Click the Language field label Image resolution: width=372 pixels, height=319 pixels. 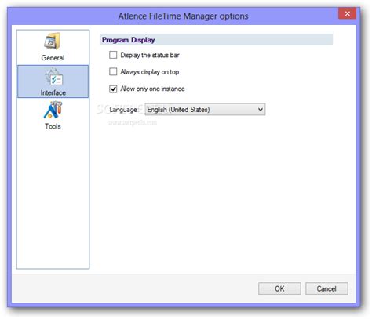pos(123,110)
